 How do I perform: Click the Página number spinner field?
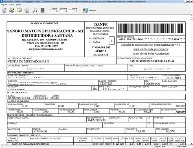(53, 11)
